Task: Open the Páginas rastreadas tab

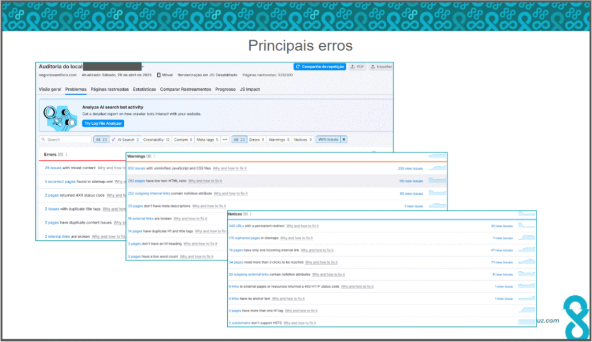Action: 110,90
